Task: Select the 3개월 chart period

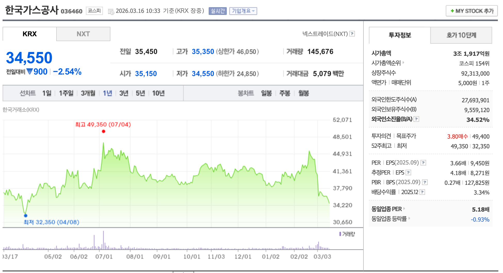Action: tap(88, 93)
